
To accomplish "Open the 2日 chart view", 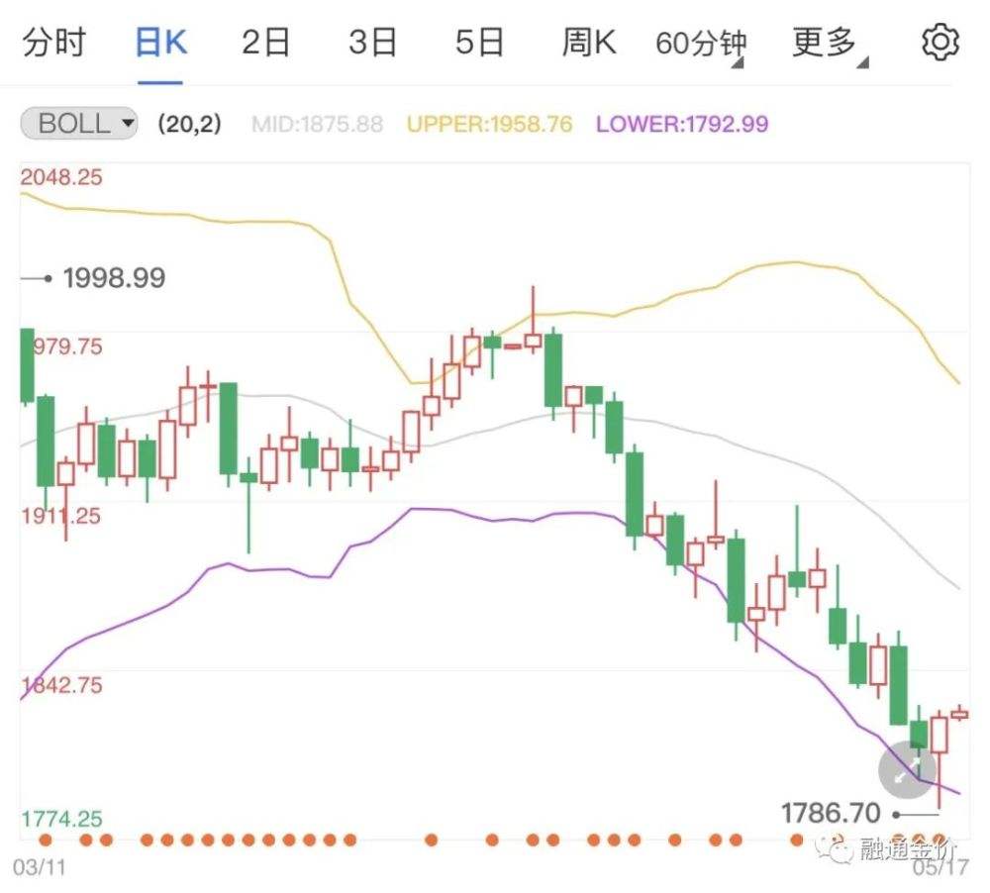I will [x=265, y=42].
